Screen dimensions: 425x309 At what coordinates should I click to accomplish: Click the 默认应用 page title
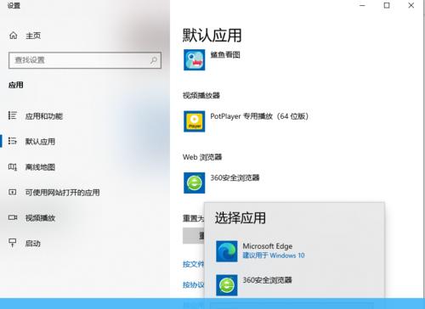(212, 36)
